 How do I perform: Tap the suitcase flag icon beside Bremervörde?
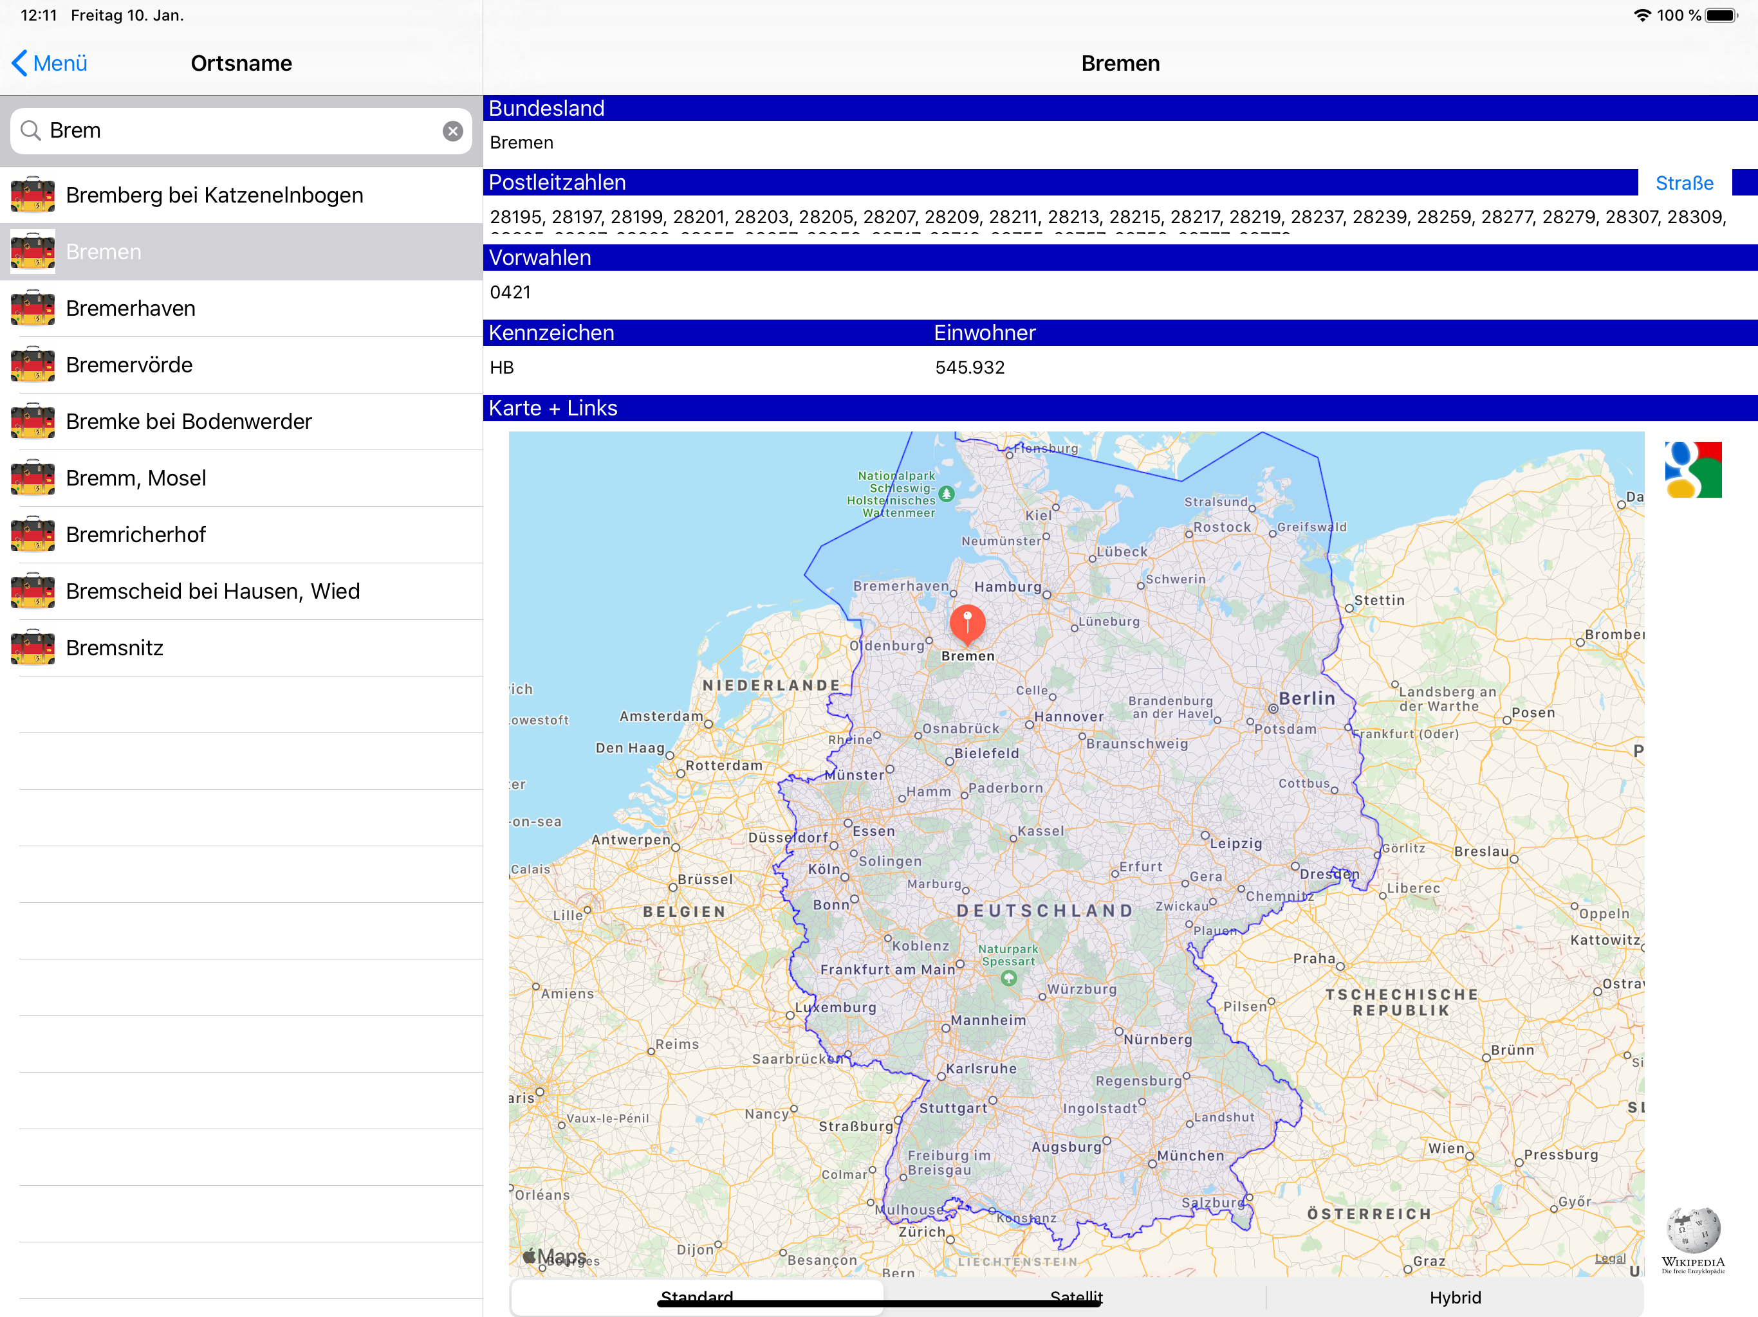pos(33,365)
